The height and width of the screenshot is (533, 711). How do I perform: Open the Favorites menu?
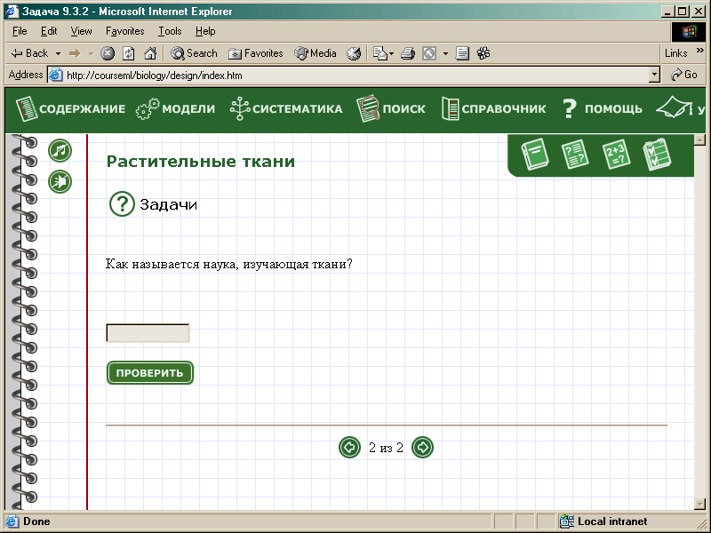point(124,31)
